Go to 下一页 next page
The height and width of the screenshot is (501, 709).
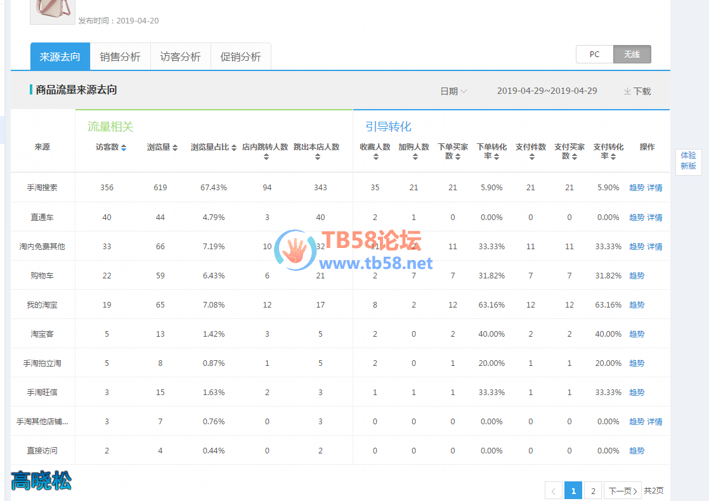click(x=622, y=491)
